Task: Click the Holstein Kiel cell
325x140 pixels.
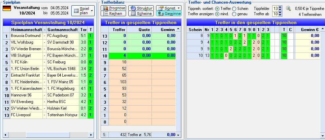Action: pyautogui.click(x=63, y=109)
